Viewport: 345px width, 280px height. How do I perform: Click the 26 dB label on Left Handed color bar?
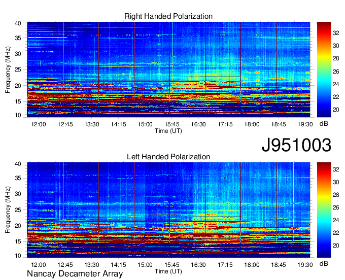pyautogui.click(x=336, y=207)
